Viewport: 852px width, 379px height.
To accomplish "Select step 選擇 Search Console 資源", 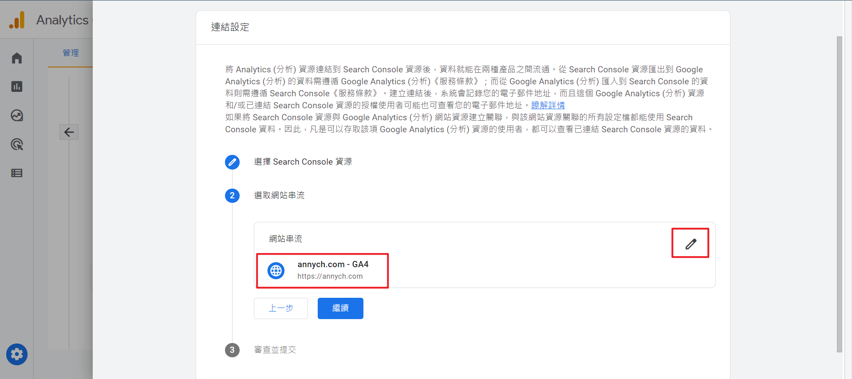I will (303, 162).
